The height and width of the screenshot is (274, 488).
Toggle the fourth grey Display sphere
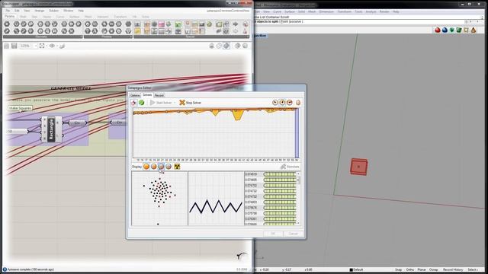(169, 167)
